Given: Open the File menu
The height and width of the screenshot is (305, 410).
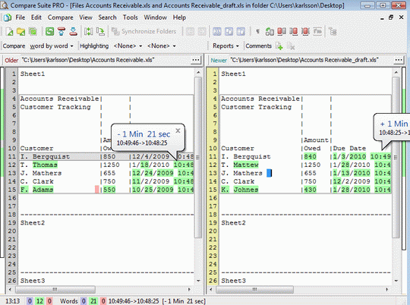Looking at the screenshot, I should tap(20, 17).
